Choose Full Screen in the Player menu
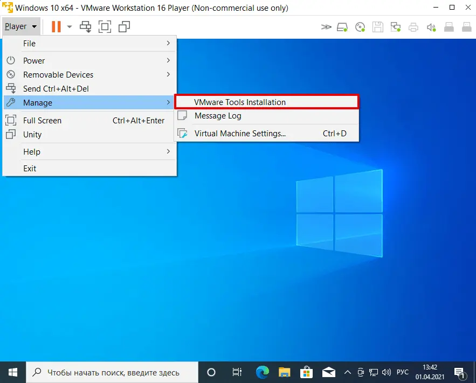 pyautogui.click(x=90, y=120)
